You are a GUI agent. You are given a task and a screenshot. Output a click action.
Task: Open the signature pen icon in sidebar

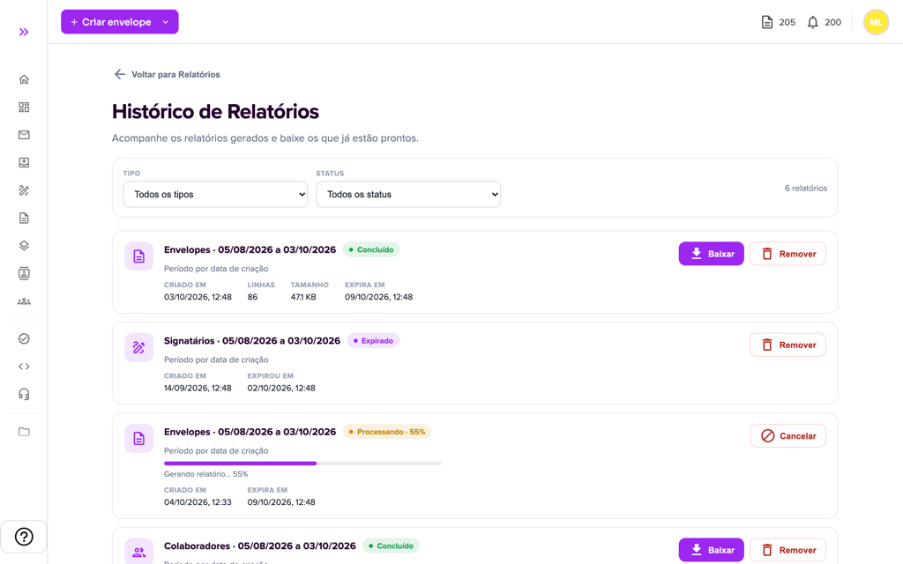[24, 190]
